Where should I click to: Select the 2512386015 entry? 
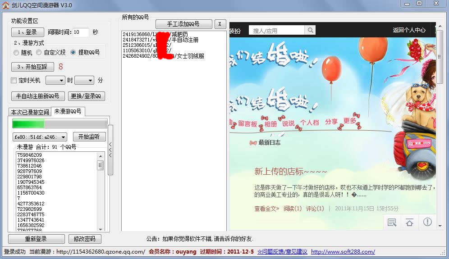[x=147, y=45]
